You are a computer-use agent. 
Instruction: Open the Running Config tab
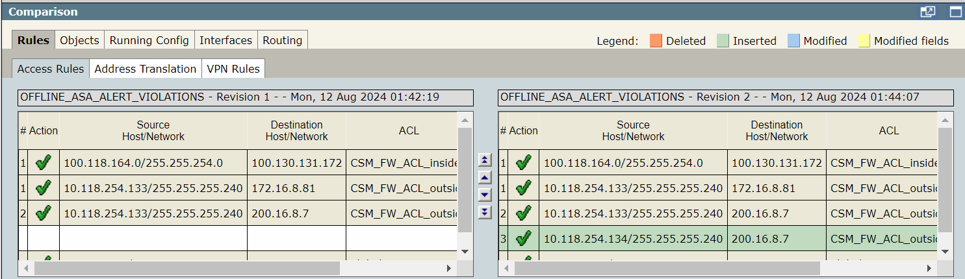pyautogui.click(x=149, y=40)
